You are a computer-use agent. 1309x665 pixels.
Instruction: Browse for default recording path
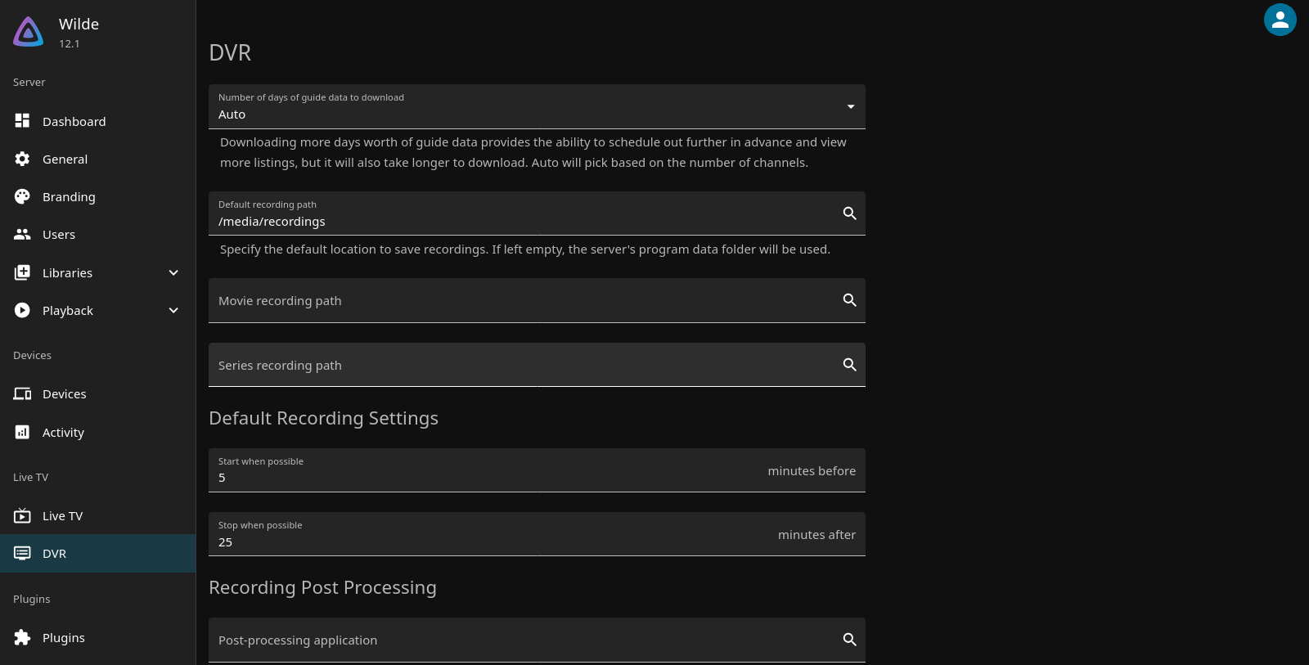850,213
